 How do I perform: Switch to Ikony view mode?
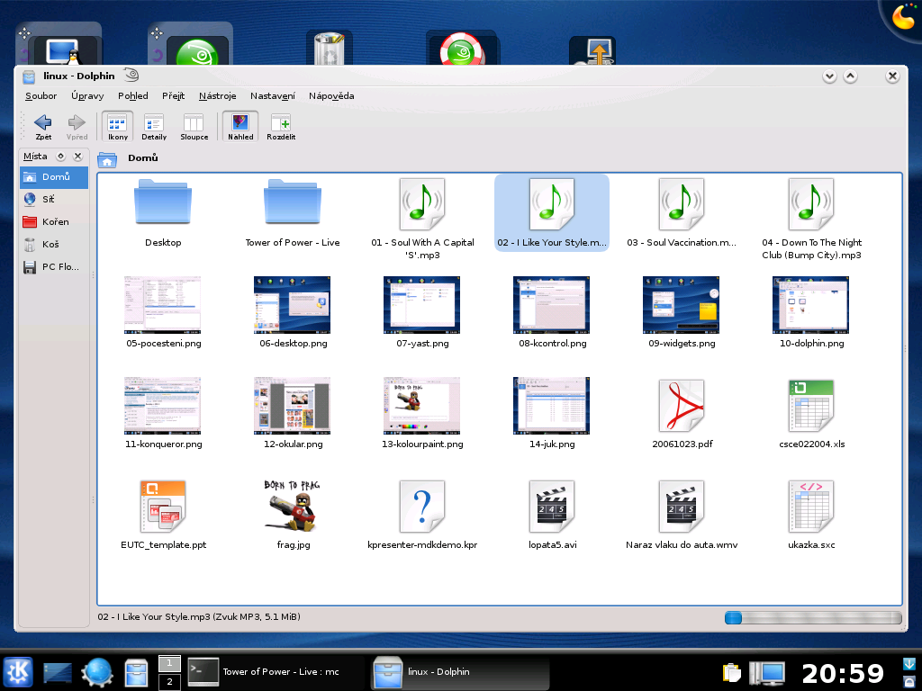pos(117,126)
